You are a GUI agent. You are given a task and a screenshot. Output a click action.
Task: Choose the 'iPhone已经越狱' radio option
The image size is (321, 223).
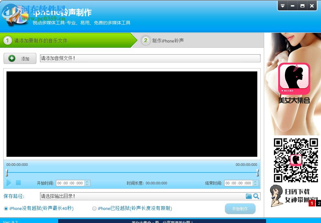click(x=94, y=208)
